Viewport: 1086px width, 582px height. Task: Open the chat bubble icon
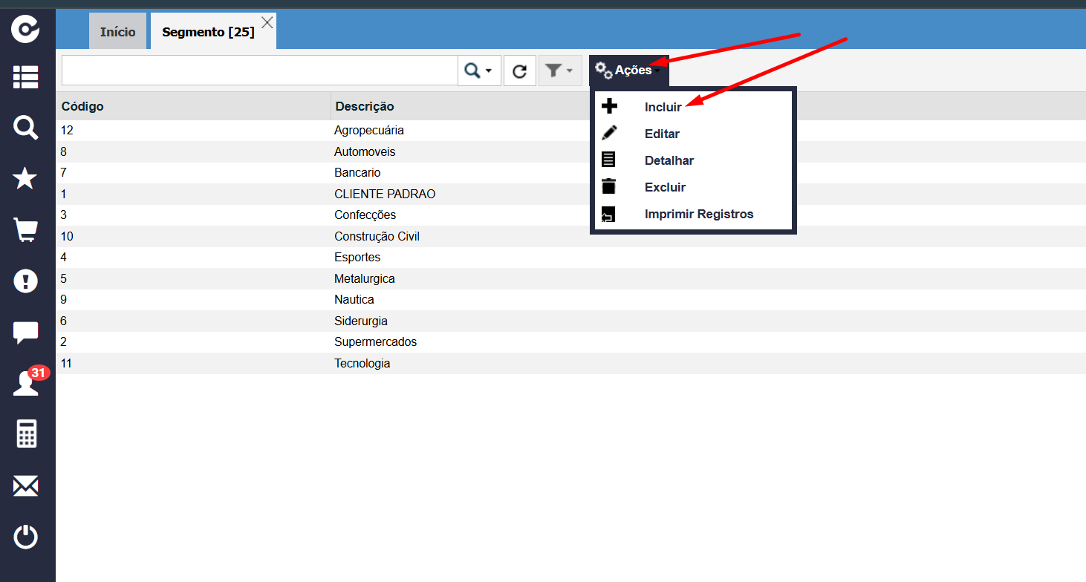click(x=26, y=333)
